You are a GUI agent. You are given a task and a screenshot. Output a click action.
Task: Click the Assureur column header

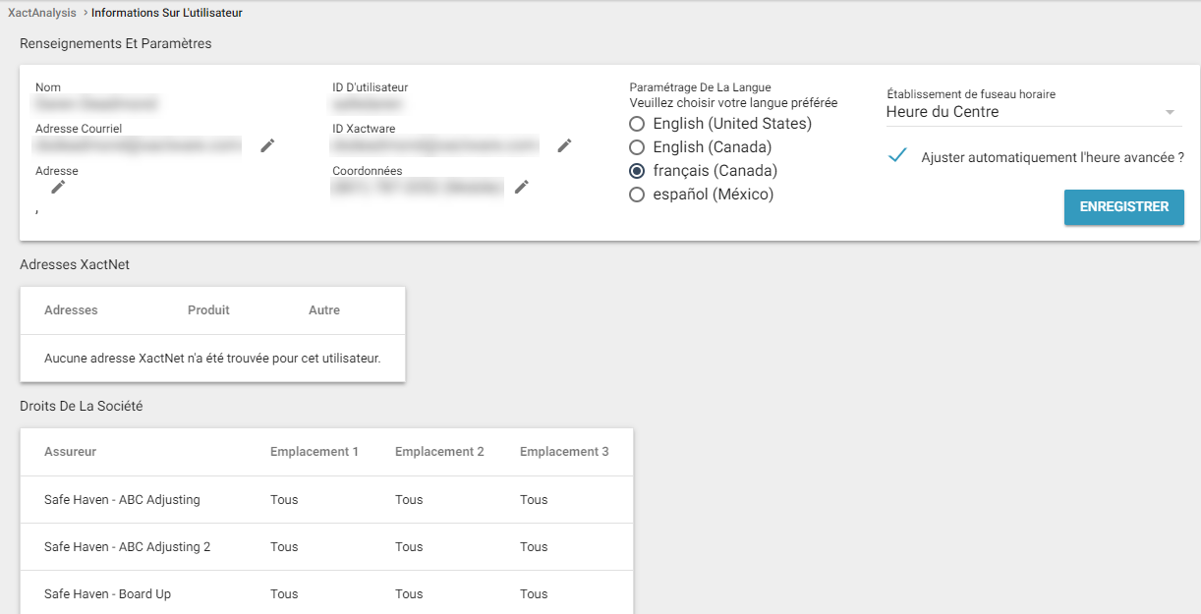[70, 452]
